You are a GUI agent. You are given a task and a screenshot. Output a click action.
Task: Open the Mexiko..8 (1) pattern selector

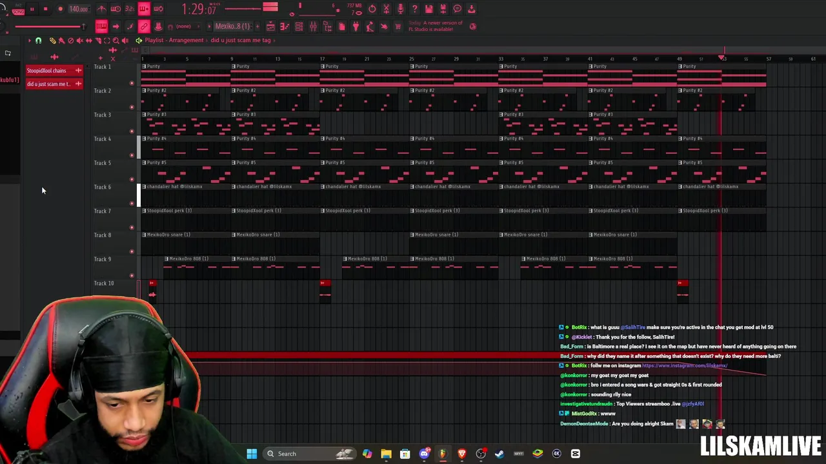click(233, 26)
